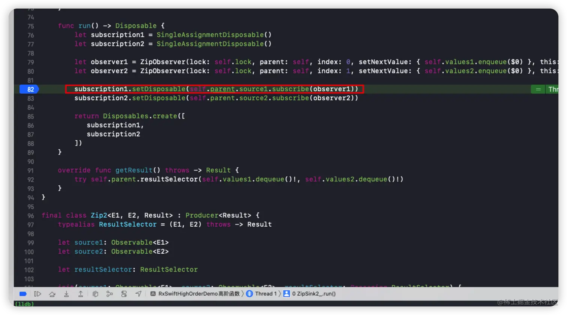The height and width of the screenshot is (315, 567).
Task: Click the Simulate Location arrow icon
Action: [138, 294]
